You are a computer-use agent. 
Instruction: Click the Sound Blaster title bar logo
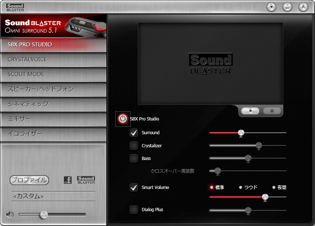15,8
